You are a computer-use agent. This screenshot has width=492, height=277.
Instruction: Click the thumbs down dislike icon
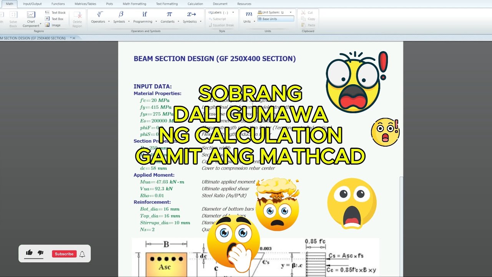point(40,253)
